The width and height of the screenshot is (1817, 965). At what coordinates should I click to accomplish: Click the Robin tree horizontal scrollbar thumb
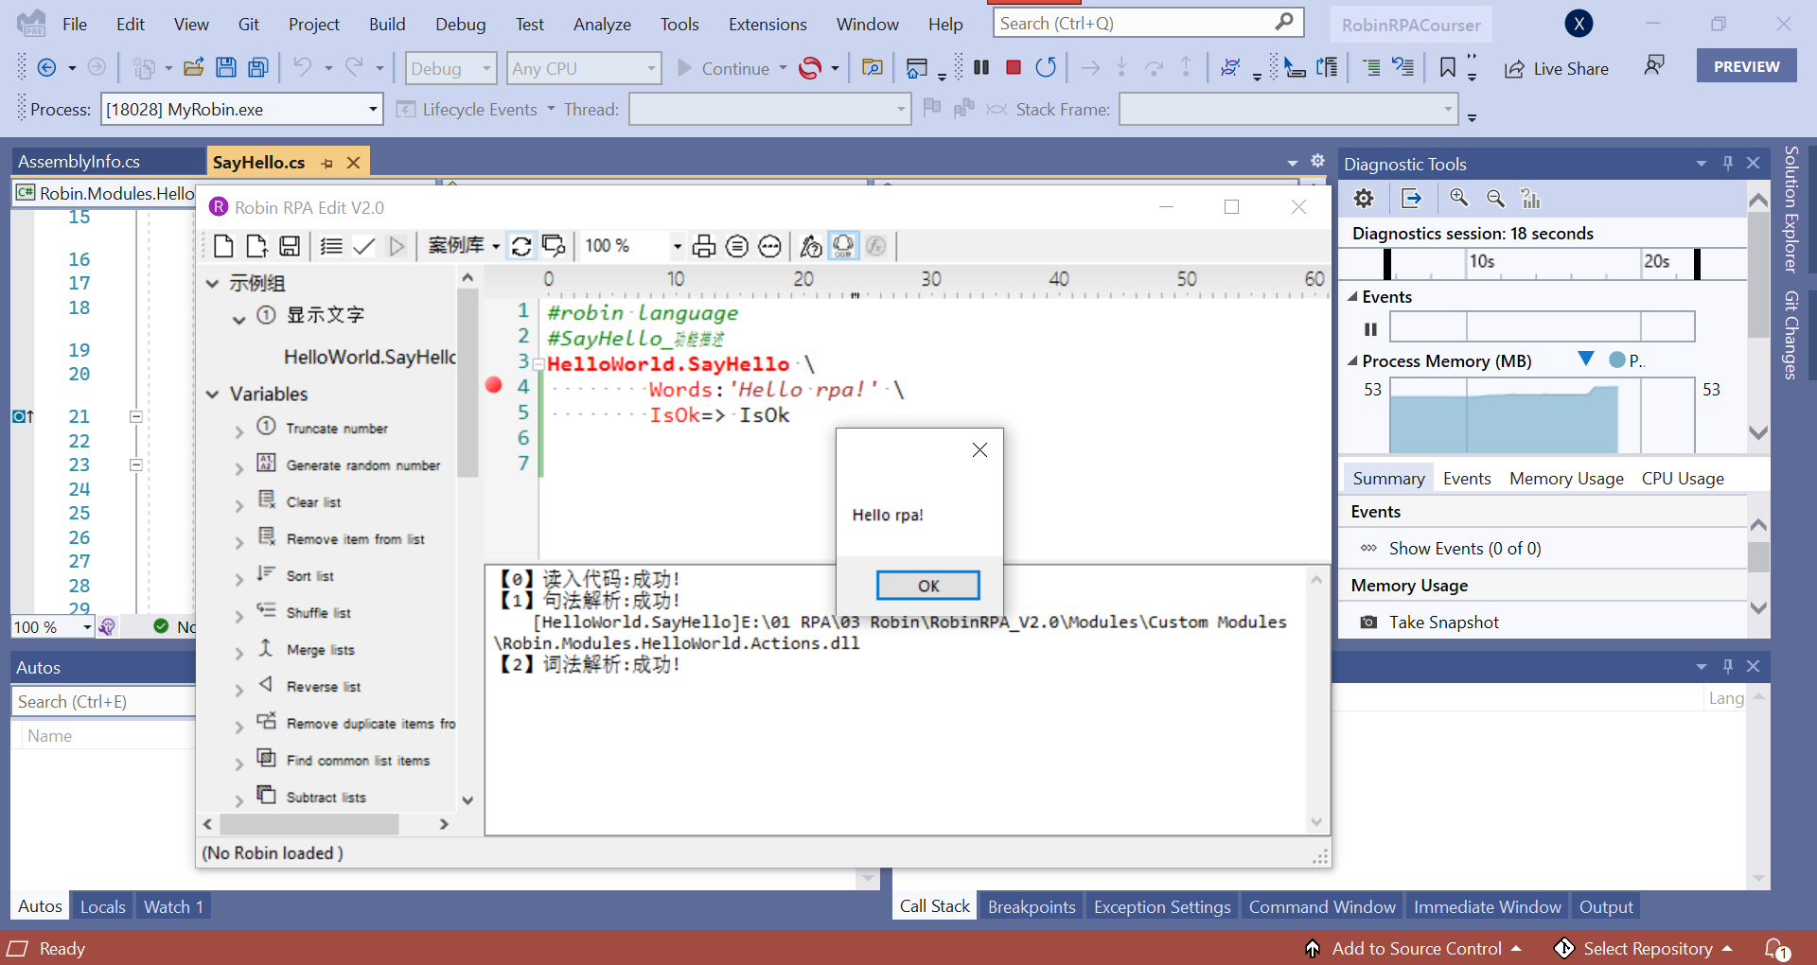(x=309, y=824)
